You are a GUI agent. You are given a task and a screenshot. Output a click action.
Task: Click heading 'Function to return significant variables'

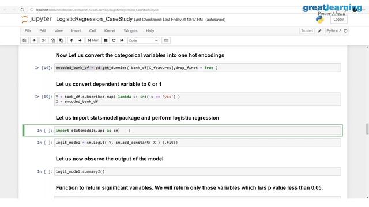(189, 188)
